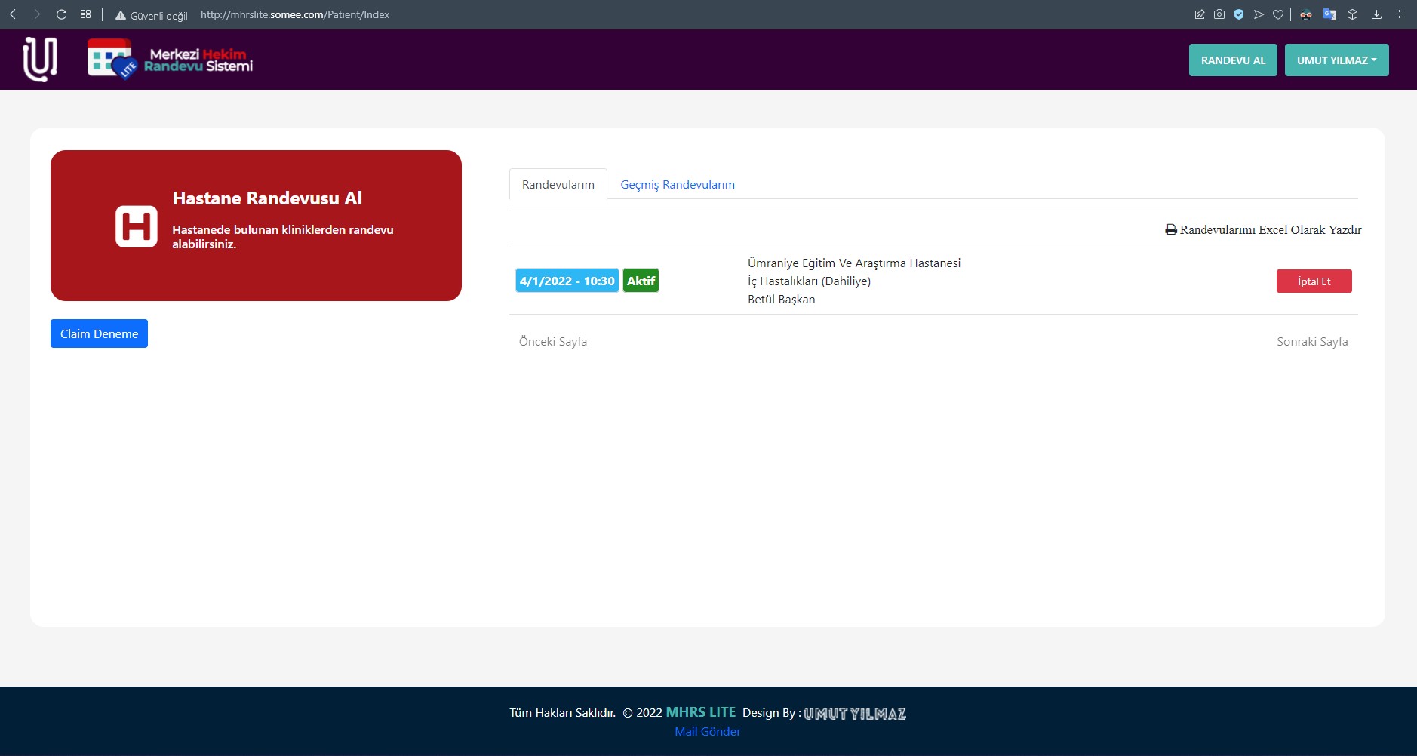Open the browser snapshot camera icon
This screenshot has width=1417, height=756.
(x=1219, y=14)
